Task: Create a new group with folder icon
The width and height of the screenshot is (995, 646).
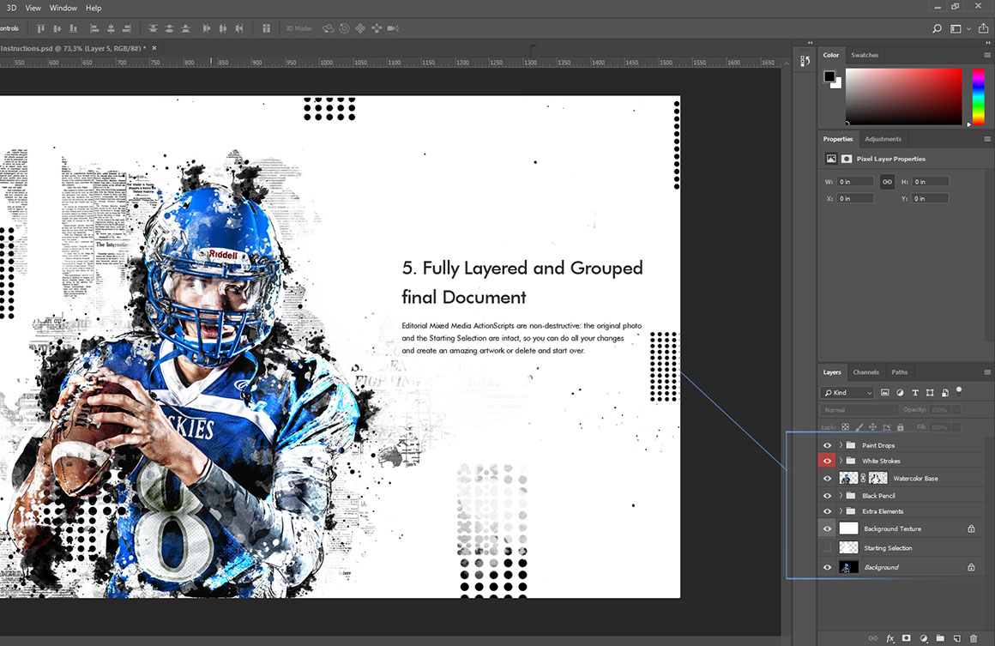Action: point(940,638)
